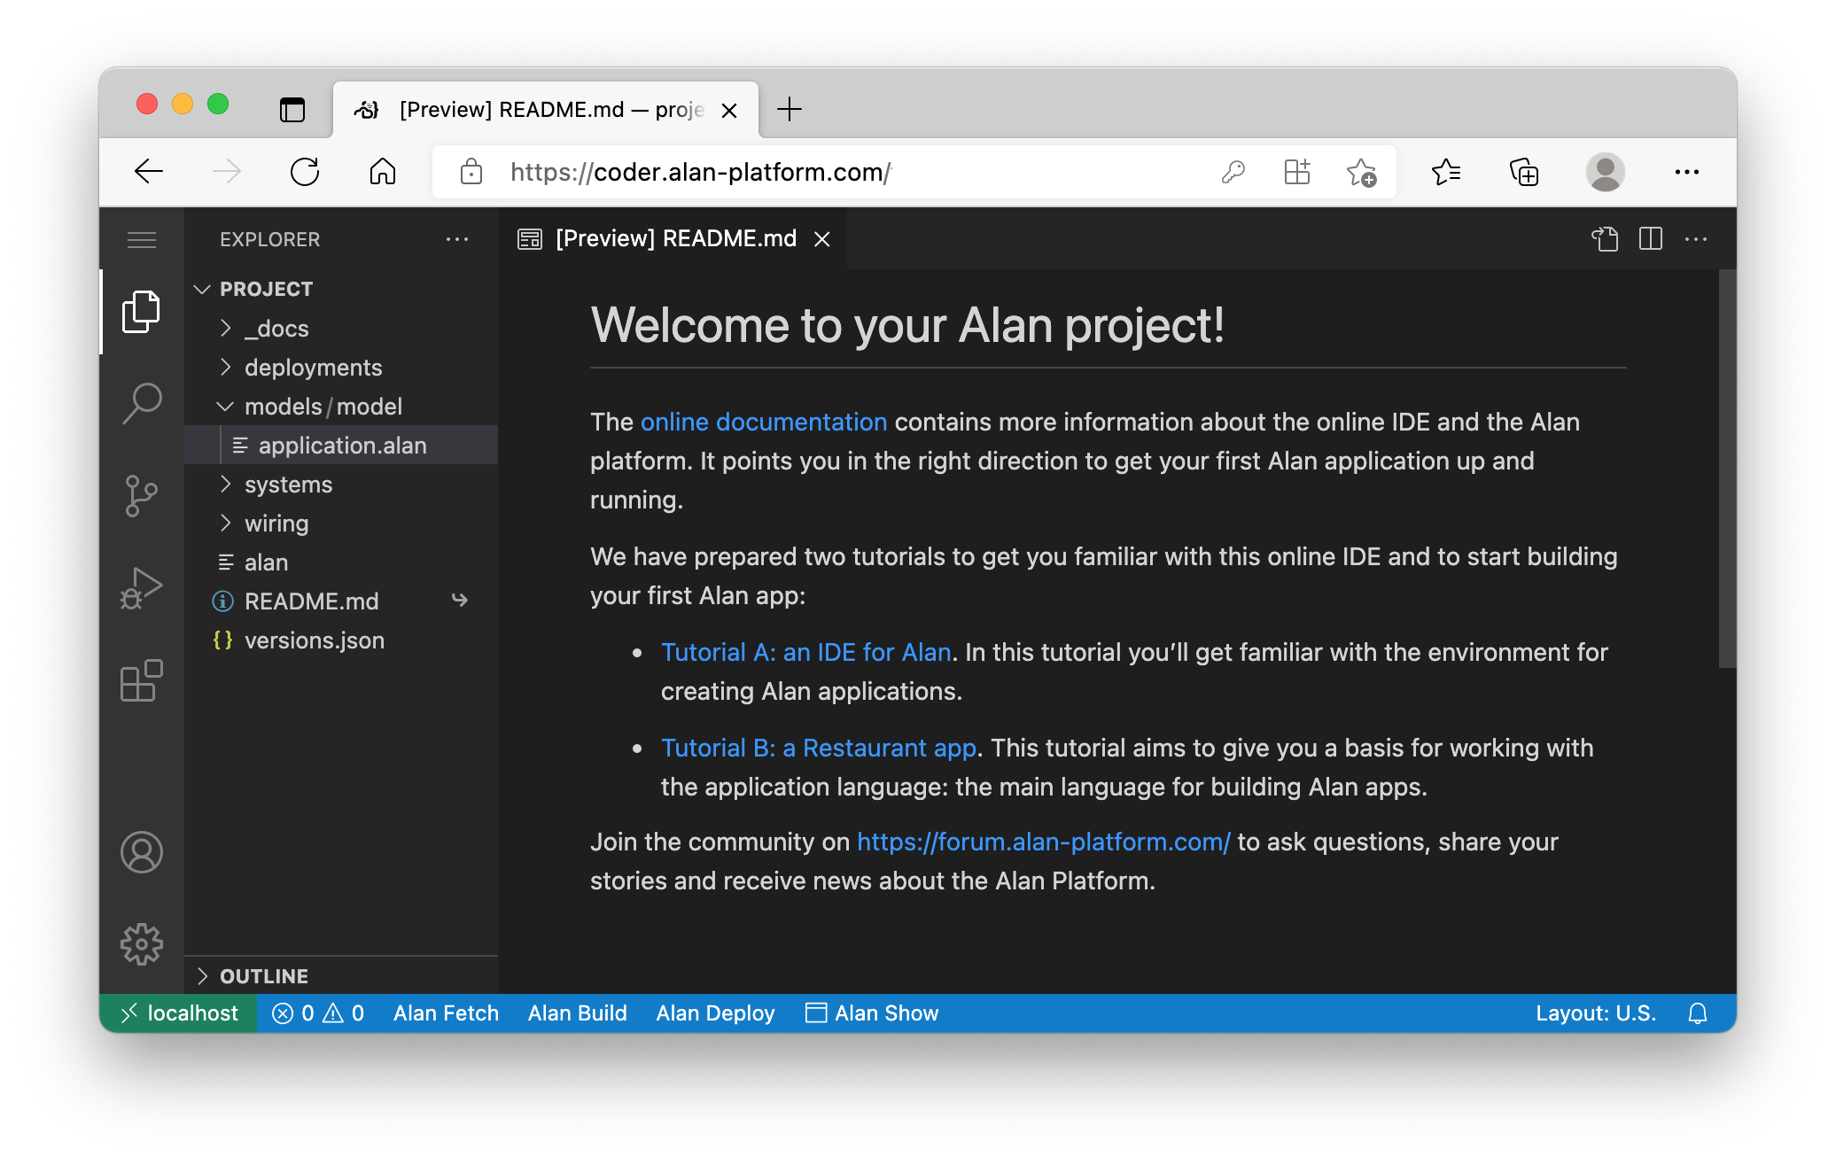Collapse the models/model folder
Image resolution: width=1836 pixels, height=1164 pixels.
pos(341,407)
